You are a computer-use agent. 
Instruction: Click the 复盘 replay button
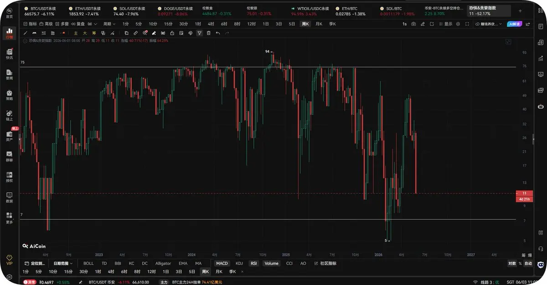pos(78,24)
